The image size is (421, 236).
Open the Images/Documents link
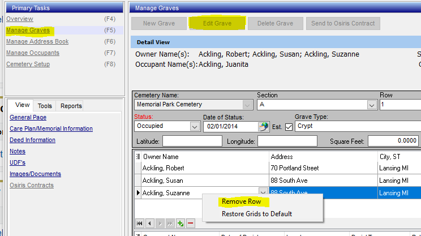(x=35, y=174)
